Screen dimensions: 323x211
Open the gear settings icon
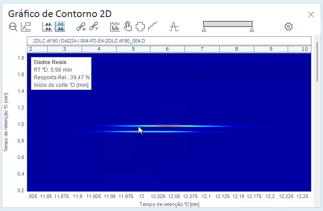tap(289, 27)
